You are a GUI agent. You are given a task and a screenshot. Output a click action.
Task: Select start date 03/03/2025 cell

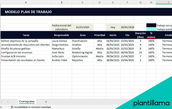(113, 41)
